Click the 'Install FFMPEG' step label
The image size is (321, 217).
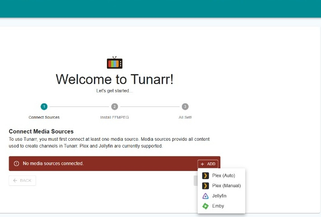point(115,117)
